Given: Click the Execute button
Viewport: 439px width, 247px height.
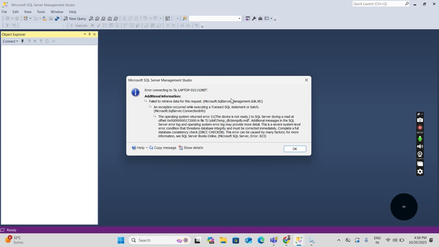Looking at the screenshot, I should [79, 25].
